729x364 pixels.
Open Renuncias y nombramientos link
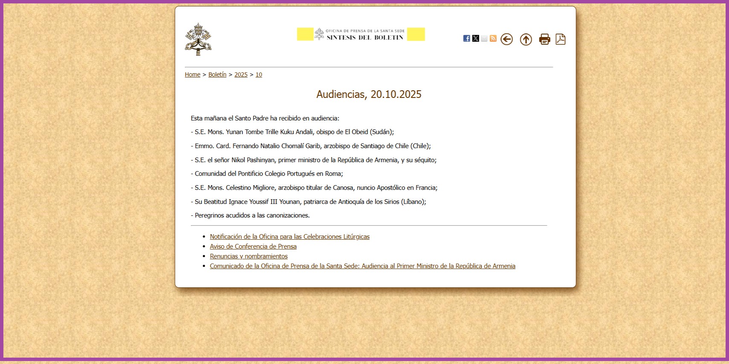pyautogui.click(x=249, y=256)
